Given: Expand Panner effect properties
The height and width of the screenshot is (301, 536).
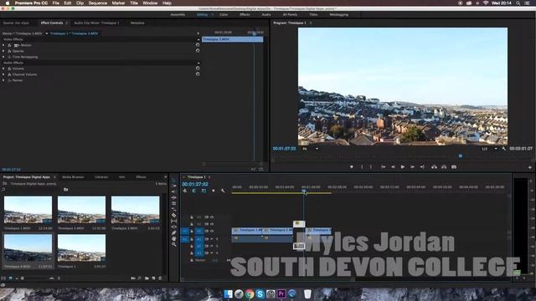Looking at the screenshot, I should (x=3, y=80).
